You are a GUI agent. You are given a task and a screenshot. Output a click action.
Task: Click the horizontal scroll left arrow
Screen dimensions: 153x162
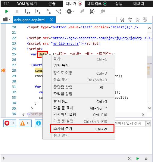click(23, 115)
